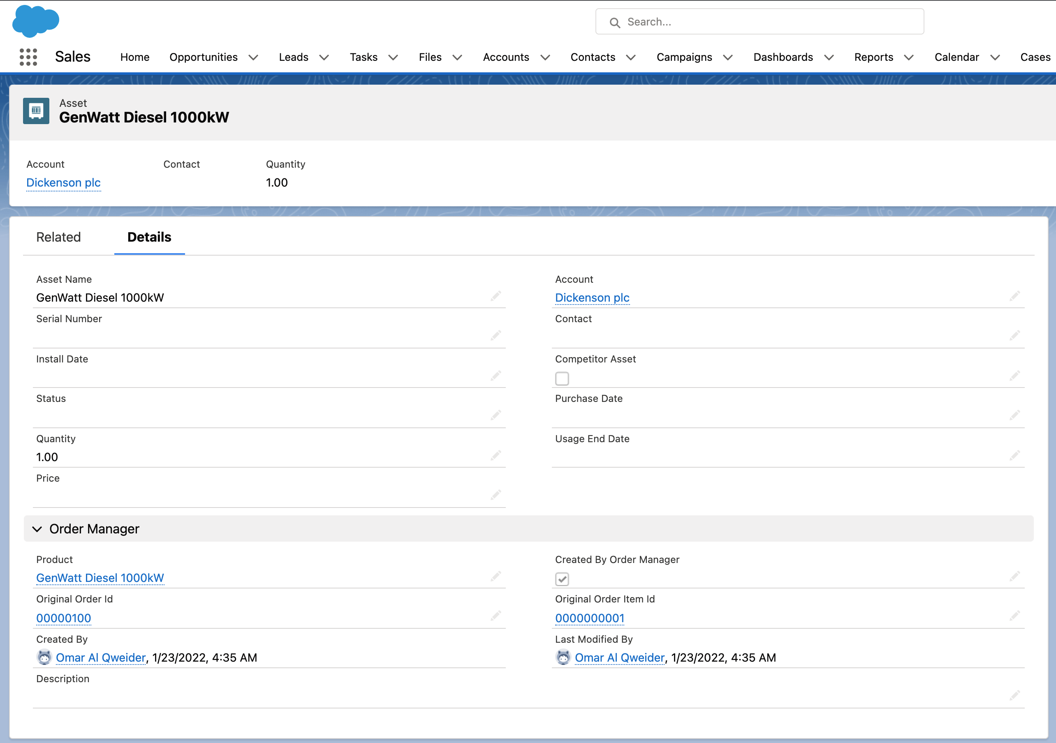Click the Salesforce cloud logo
The height and width of the screenshot is (743, 1056).
[x=35, y=21]
